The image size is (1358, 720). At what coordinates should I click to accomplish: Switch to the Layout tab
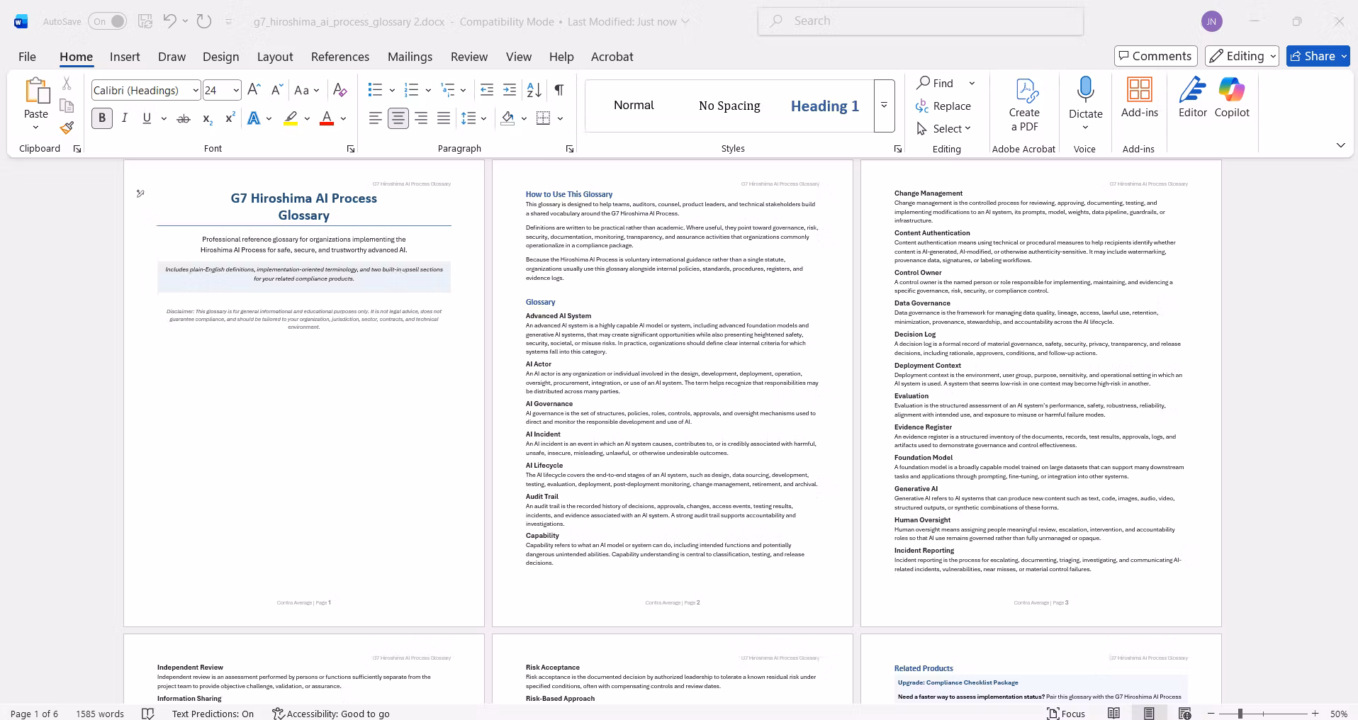point(275,57)
